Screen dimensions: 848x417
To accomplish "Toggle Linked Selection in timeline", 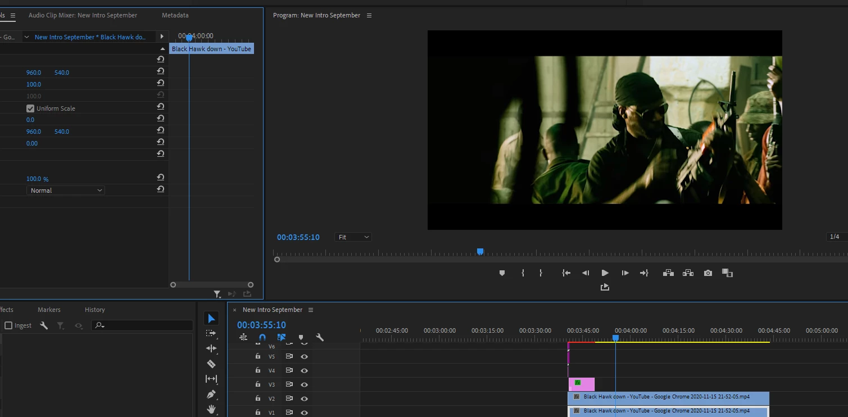I will pyautogui.click(x=282, y=338).
